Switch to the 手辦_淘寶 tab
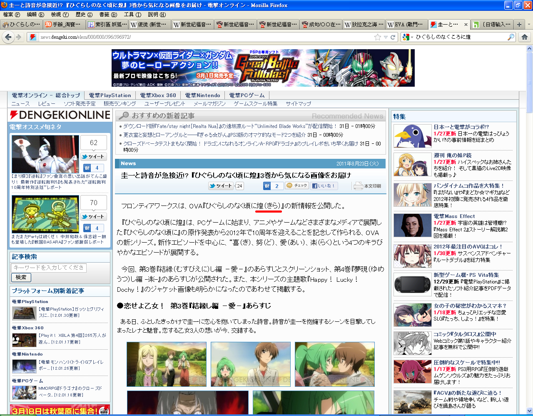 64,25
